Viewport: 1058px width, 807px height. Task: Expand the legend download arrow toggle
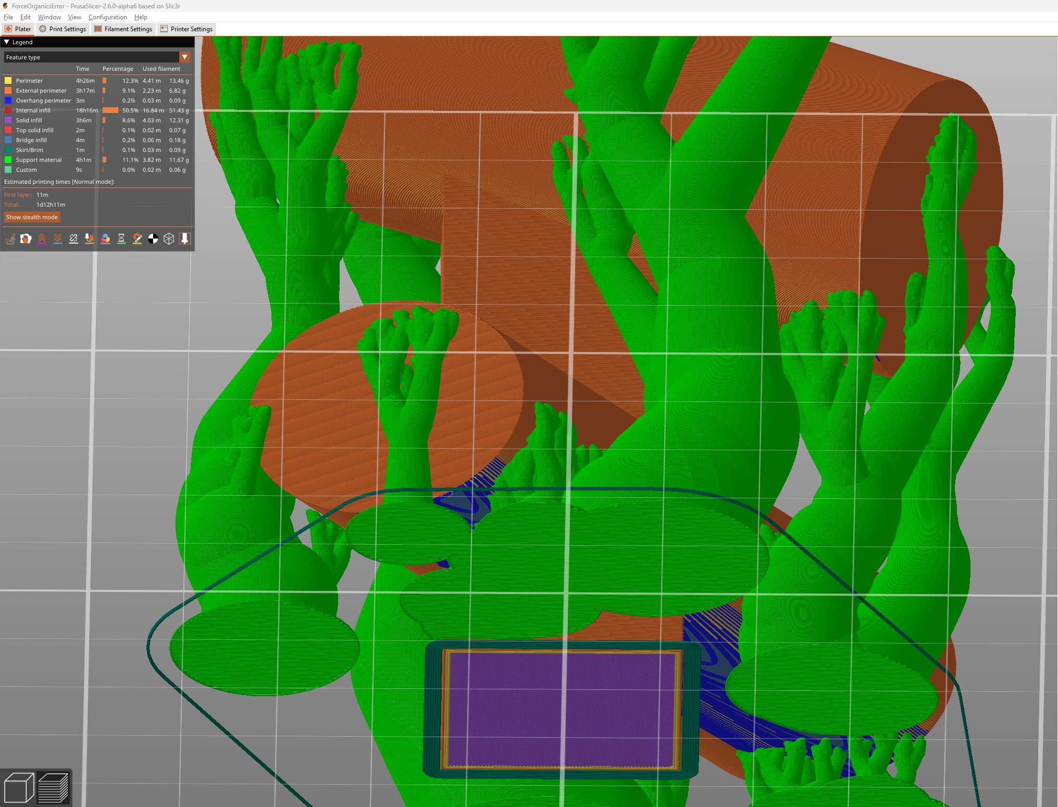click(184, 238)
